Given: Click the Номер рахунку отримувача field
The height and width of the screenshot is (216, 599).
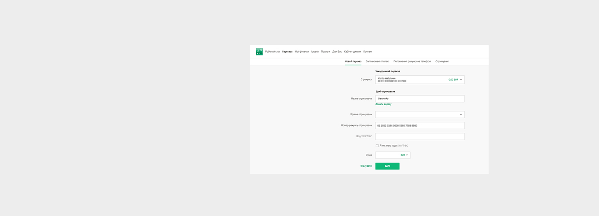Looking at the screenshot, I should pos(420,126).
